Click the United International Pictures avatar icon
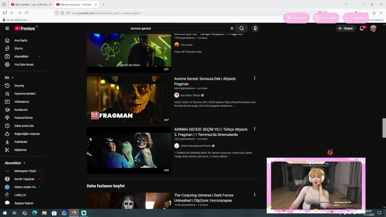This screenshot has height=217, width=386. point(177,146)
